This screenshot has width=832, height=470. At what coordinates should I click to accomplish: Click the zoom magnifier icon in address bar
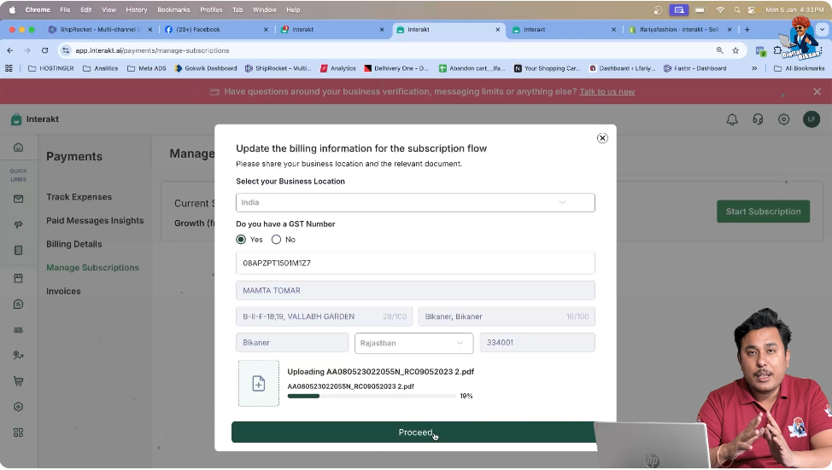719,50
